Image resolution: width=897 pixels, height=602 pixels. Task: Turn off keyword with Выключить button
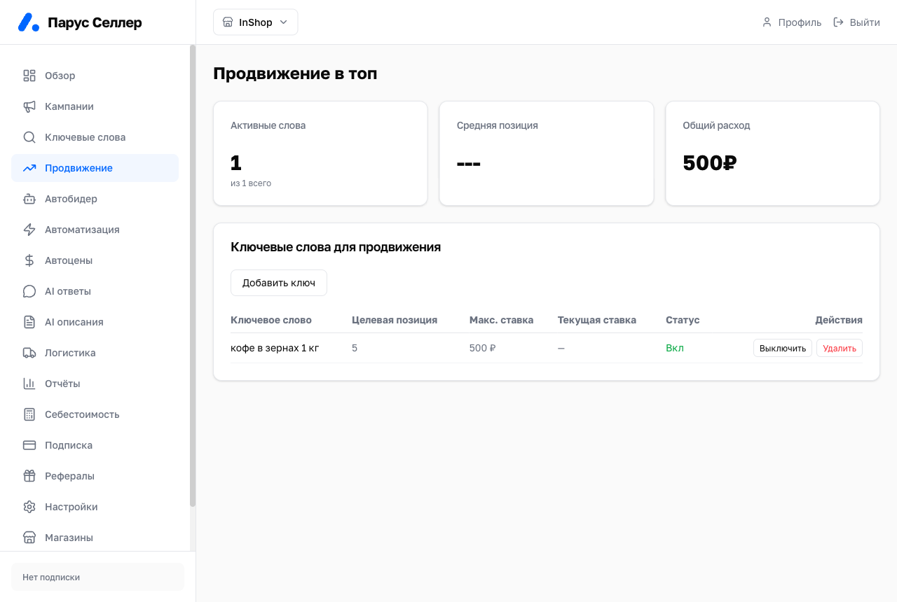pyautogui.click(x=783, y=348)
